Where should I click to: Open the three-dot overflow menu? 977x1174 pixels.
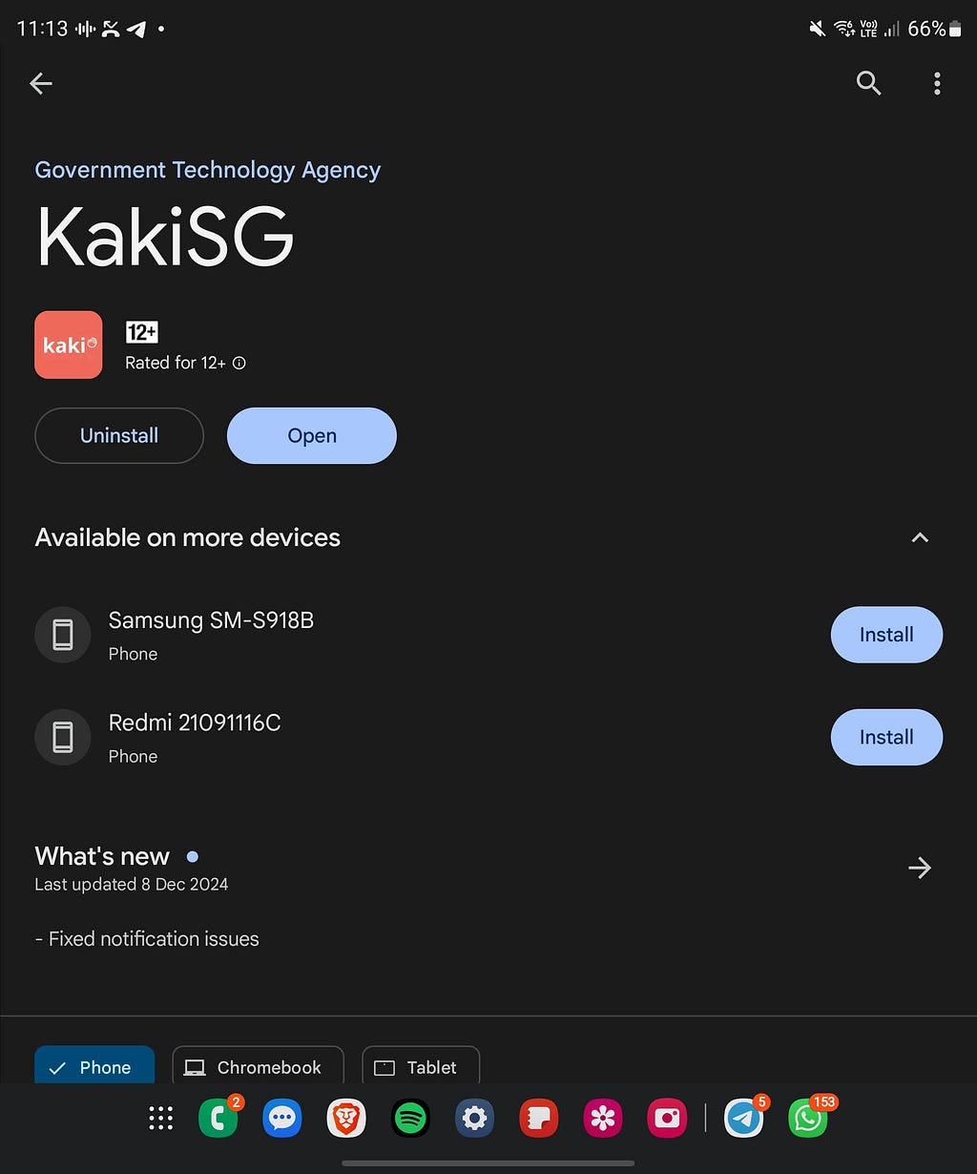pyautogui.click(x=937, y=84)
